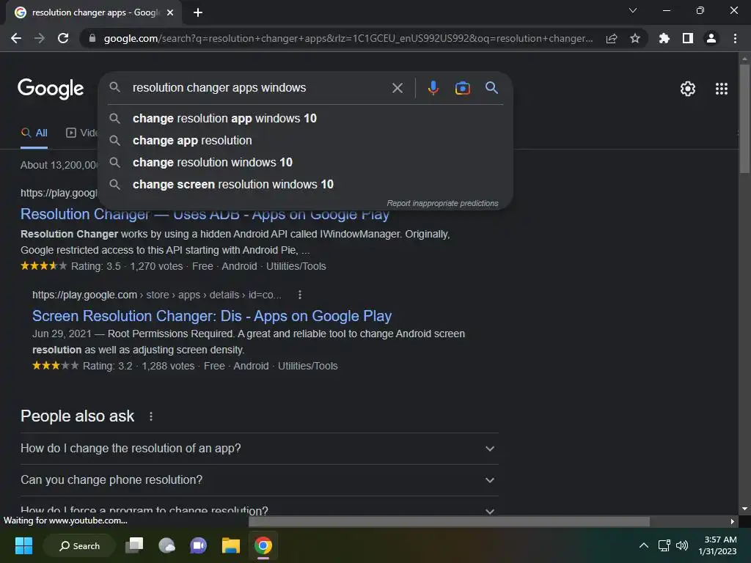The height and width of the screenshot is (563, 751).
Task: Clear the search box text
Action: (x=397, y=88)
